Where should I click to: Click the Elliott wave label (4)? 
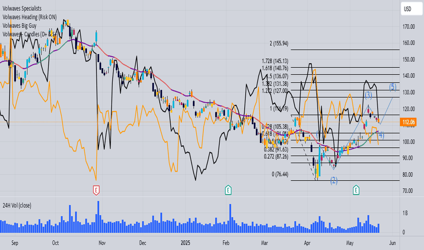tap(381, 135)
